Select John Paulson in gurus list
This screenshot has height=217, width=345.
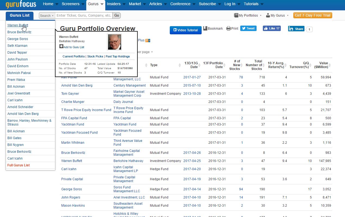pyautogui.click(x=17, y=59)
